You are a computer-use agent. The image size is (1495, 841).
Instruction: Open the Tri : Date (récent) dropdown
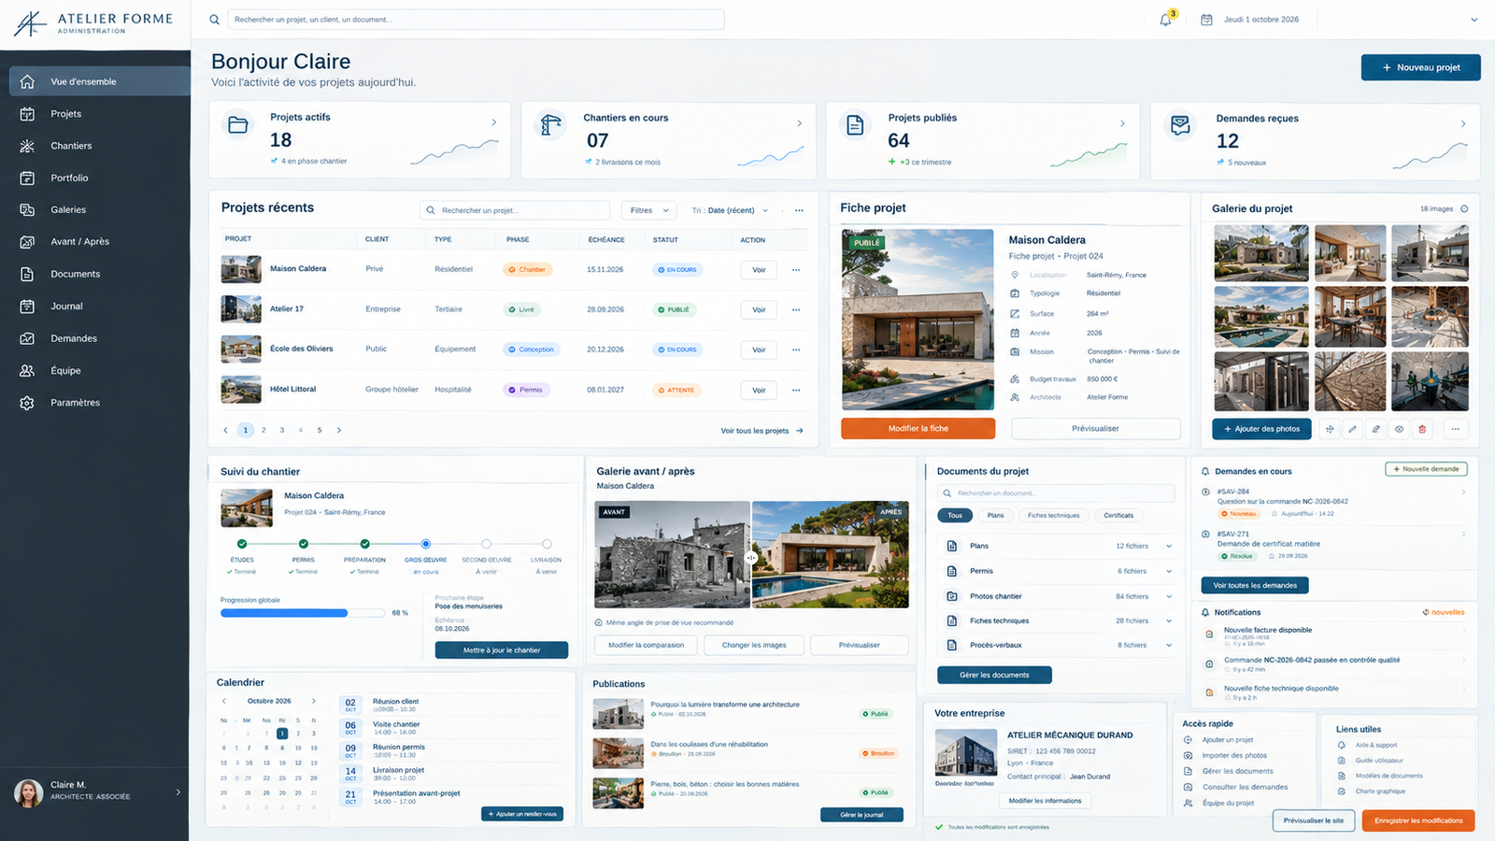click(x=730, y=210)
